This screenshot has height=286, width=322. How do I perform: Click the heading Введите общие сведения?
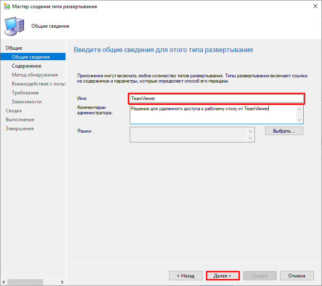coord(163,50)
